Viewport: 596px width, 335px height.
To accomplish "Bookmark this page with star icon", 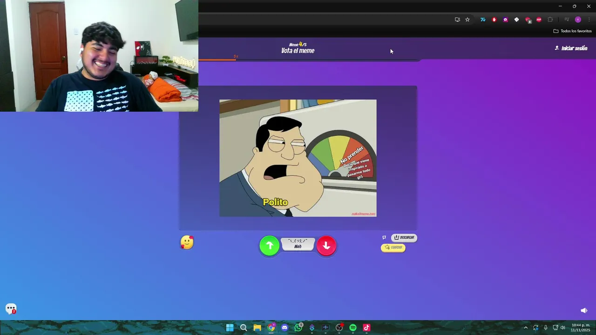I will point(467,20).
